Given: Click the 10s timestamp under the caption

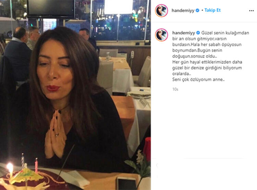Looking at the screenshot, I should coord(175,89).
